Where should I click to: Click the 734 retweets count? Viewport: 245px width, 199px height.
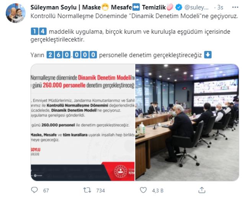click(100, 191)
